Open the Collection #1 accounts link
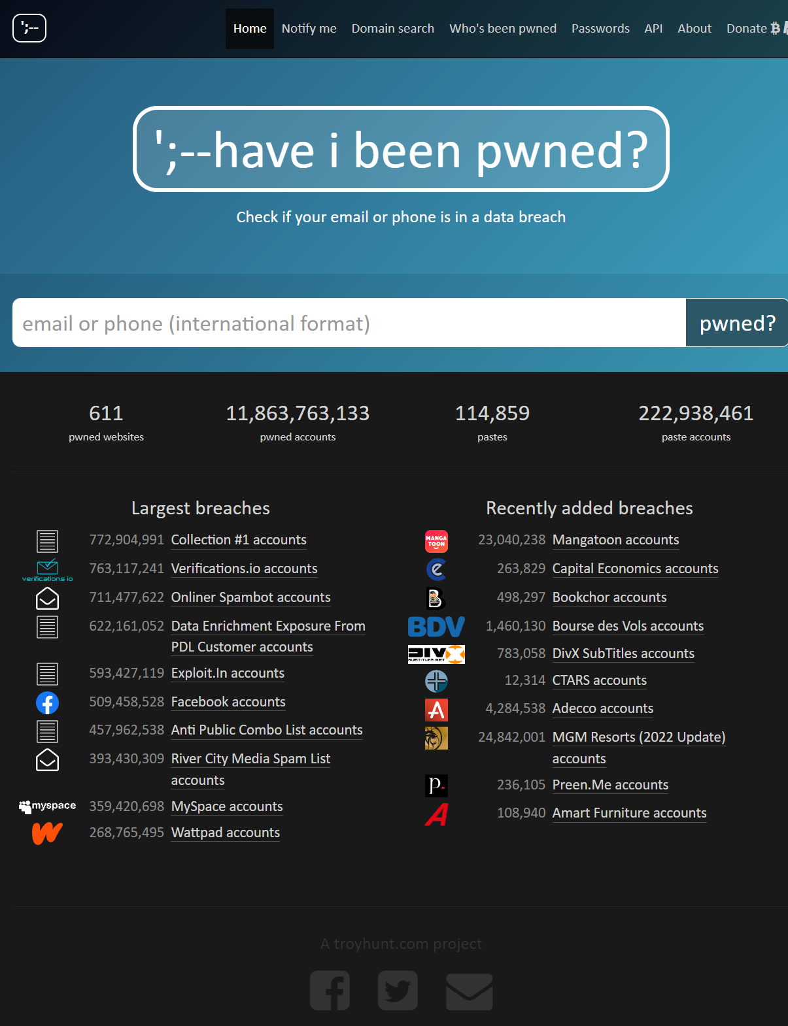The image size is (788, 1026). (239, 540)
